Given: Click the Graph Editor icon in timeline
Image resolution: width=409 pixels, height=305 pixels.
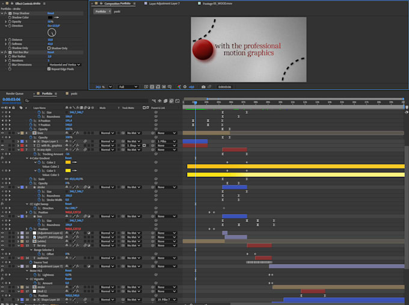Looking at the screenshot, I should tap(177, 101).
